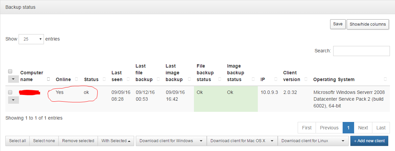Open Download client for Windows dropdown
The image size is (395, 151).
click(171, 141)
